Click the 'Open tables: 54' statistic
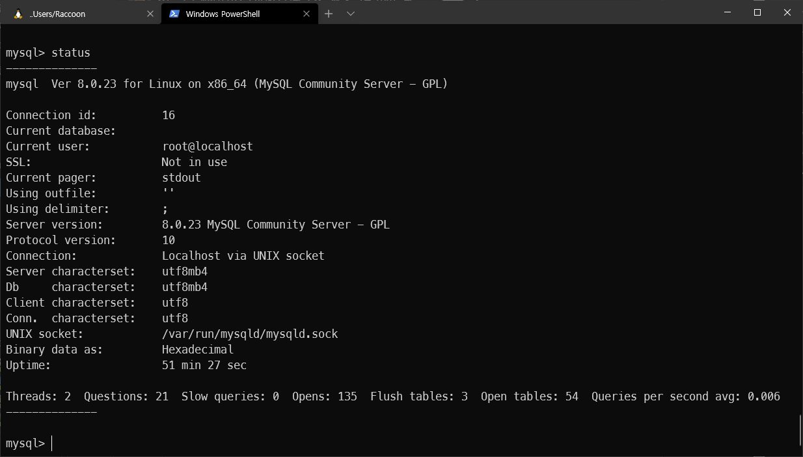This screenshot has width=803, height=457. (530, 396)
